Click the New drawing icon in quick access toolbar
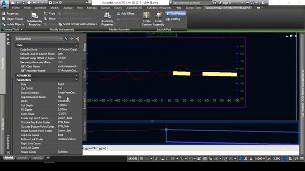 [x=13, y=3]
